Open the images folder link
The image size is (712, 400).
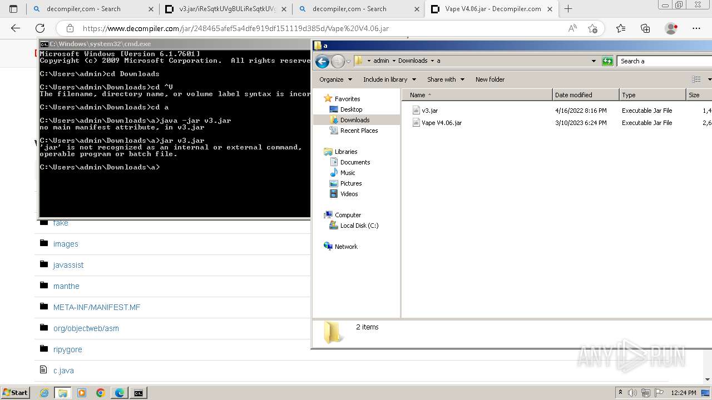(x=66, y=244)
